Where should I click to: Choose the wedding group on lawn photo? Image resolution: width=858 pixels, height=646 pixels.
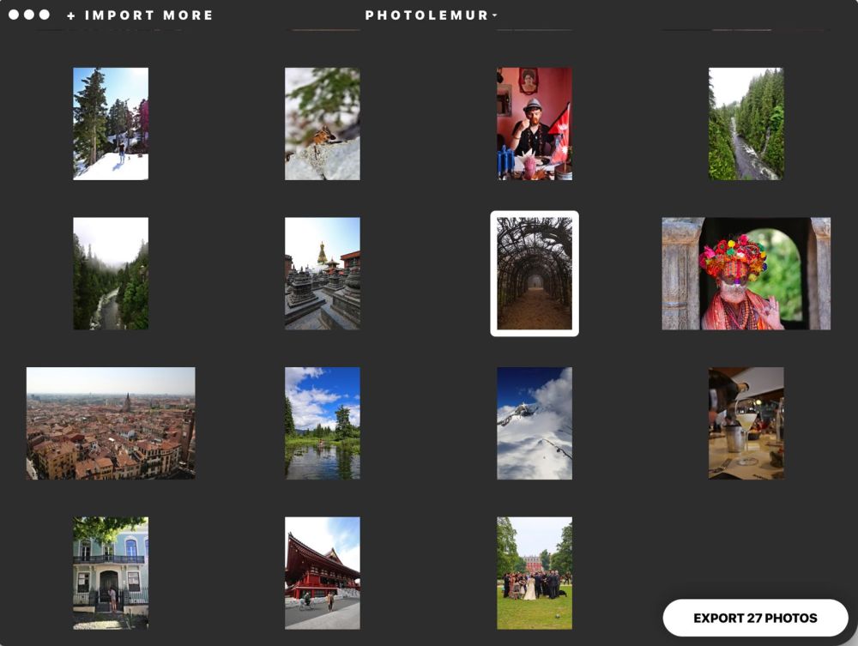coord(535,573)
